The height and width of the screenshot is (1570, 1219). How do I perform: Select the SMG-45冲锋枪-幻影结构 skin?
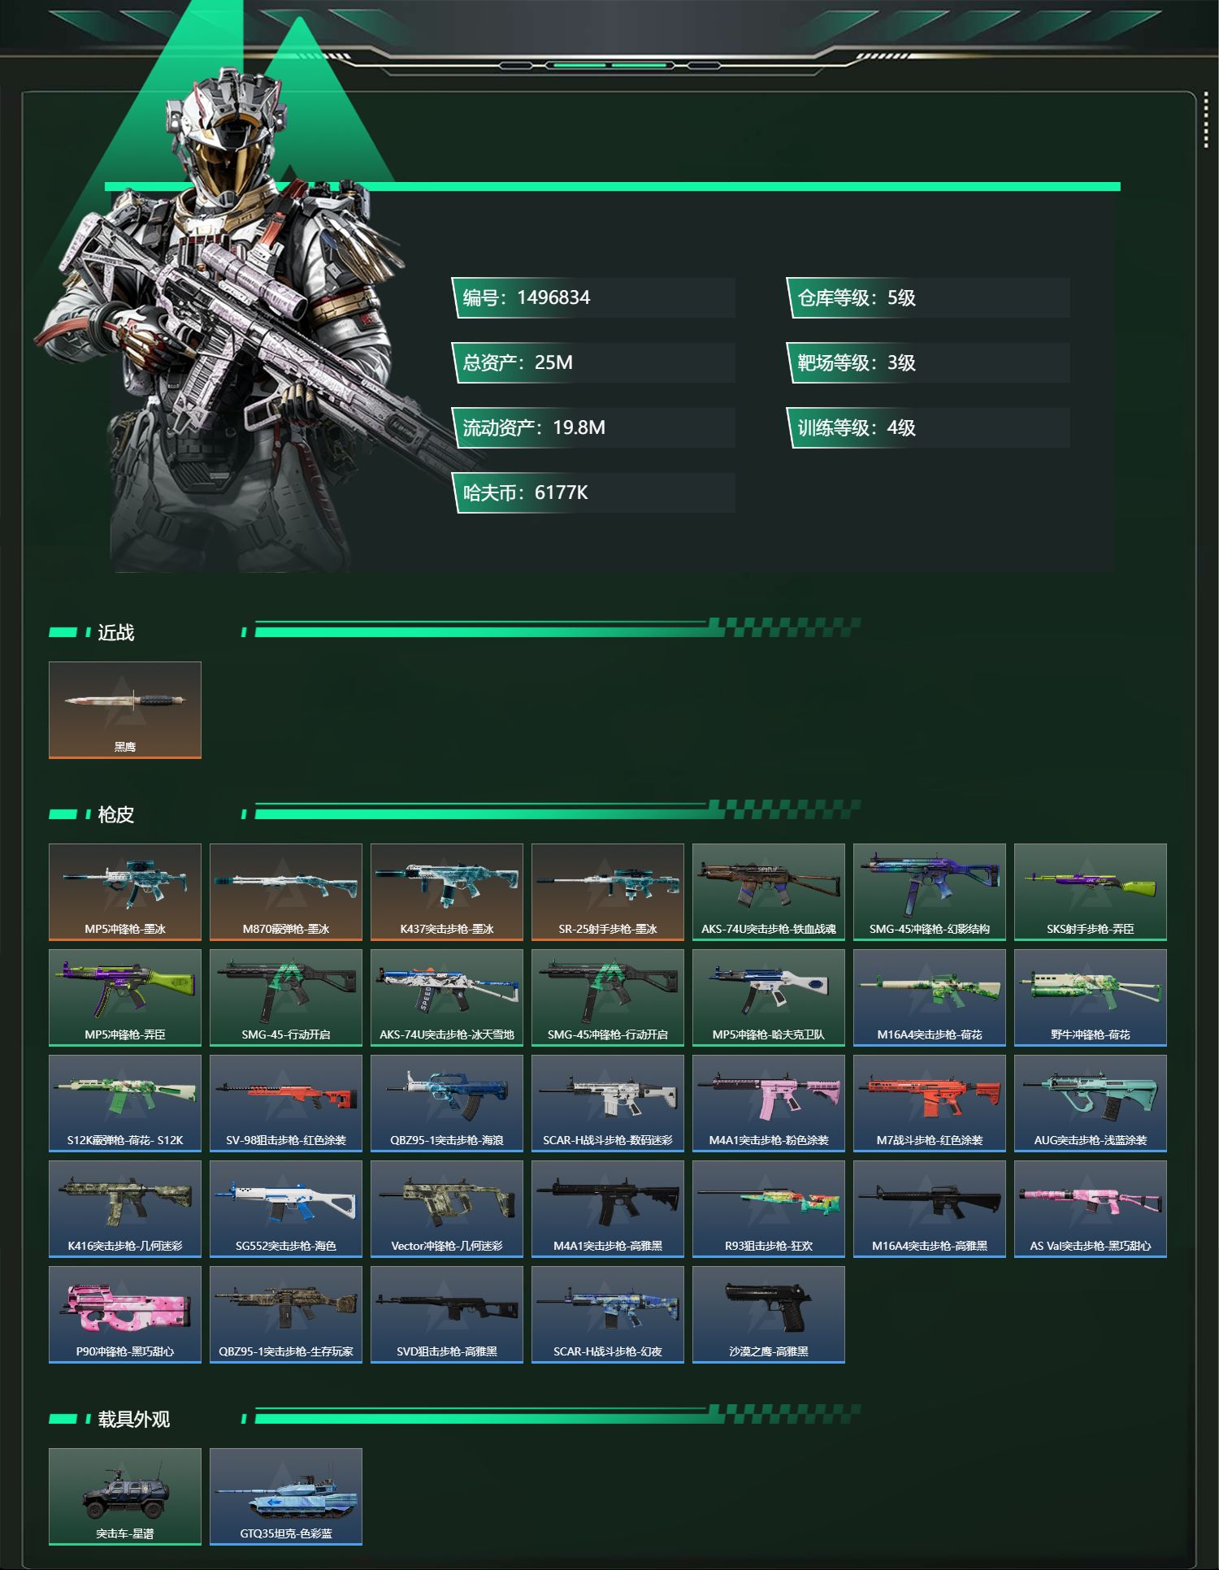[930, 892]
